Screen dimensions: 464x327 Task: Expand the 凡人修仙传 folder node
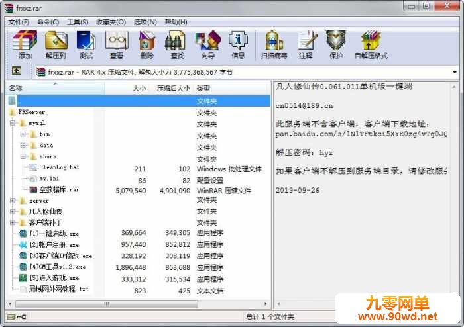13,212
